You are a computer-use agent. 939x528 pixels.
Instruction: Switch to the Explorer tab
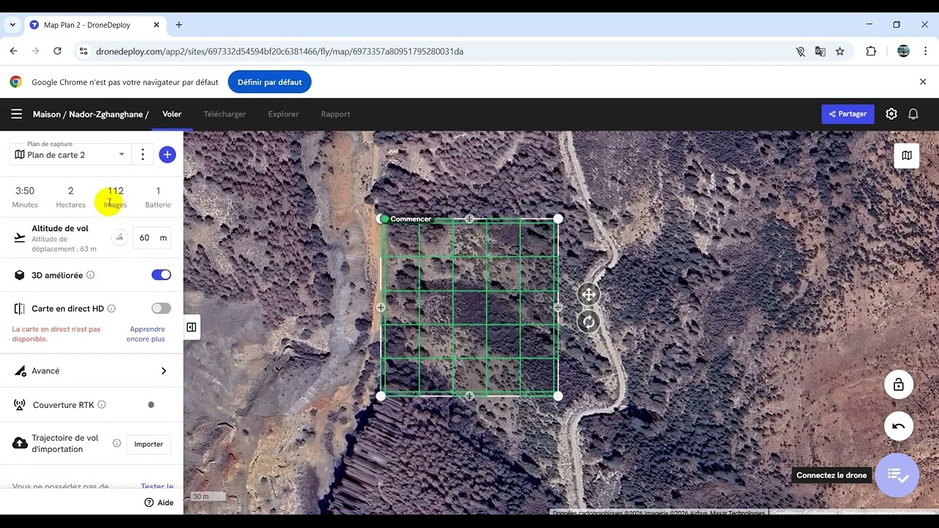(x=283, y=114)
